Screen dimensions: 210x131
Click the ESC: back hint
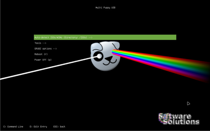pyautogui.click(x=59, y=127)
